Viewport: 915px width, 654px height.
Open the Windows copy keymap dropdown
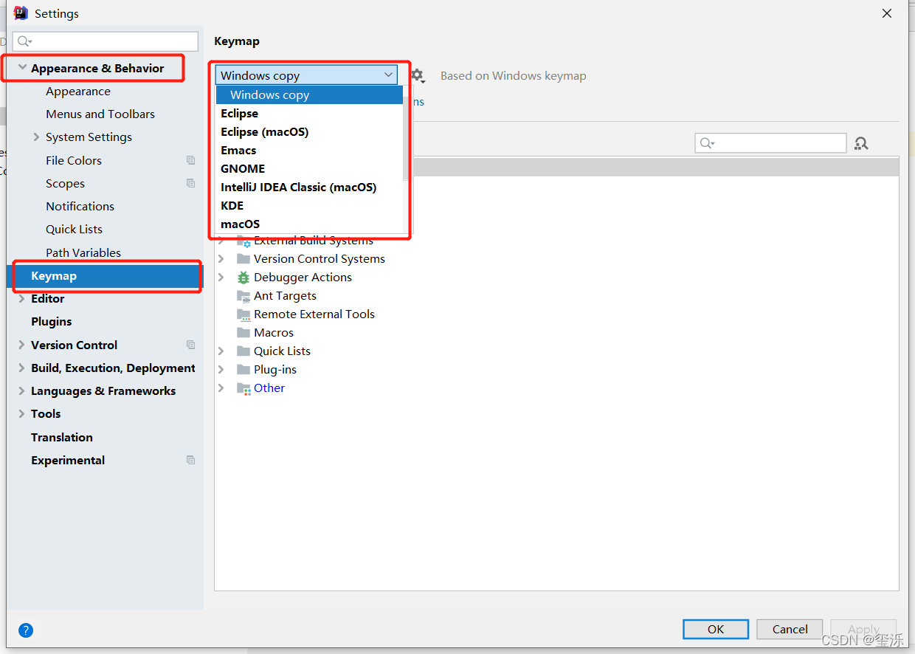(x=306, y=75)
